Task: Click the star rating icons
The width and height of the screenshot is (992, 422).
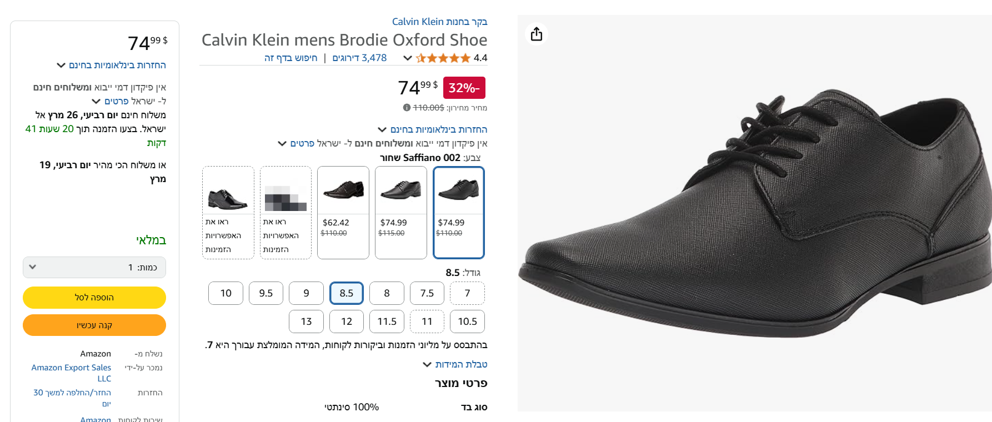Action: [443, 58]
